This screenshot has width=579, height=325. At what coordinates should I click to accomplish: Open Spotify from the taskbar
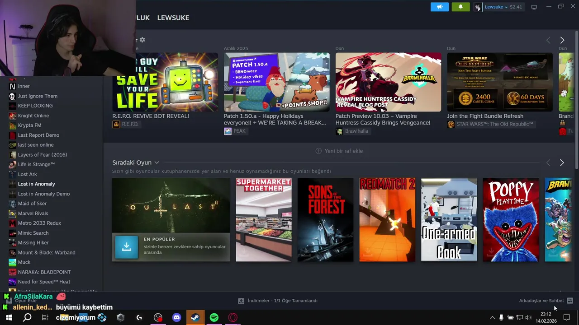(x=214, y=318)
